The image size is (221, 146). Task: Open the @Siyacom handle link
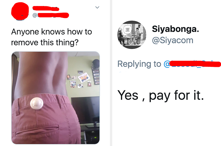173,40
